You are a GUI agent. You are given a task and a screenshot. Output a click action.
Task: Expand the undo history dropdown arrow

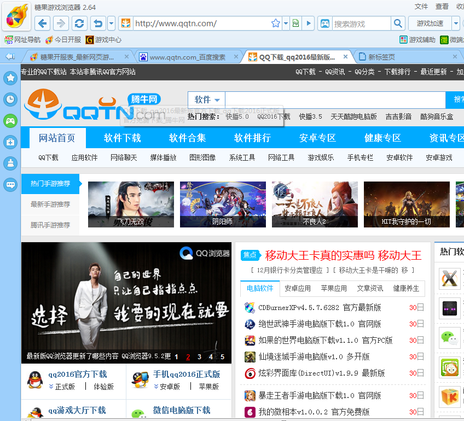111,24
